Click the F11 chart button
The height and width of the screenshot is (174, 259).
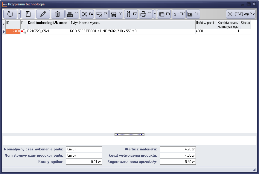(x=193, y=14)
